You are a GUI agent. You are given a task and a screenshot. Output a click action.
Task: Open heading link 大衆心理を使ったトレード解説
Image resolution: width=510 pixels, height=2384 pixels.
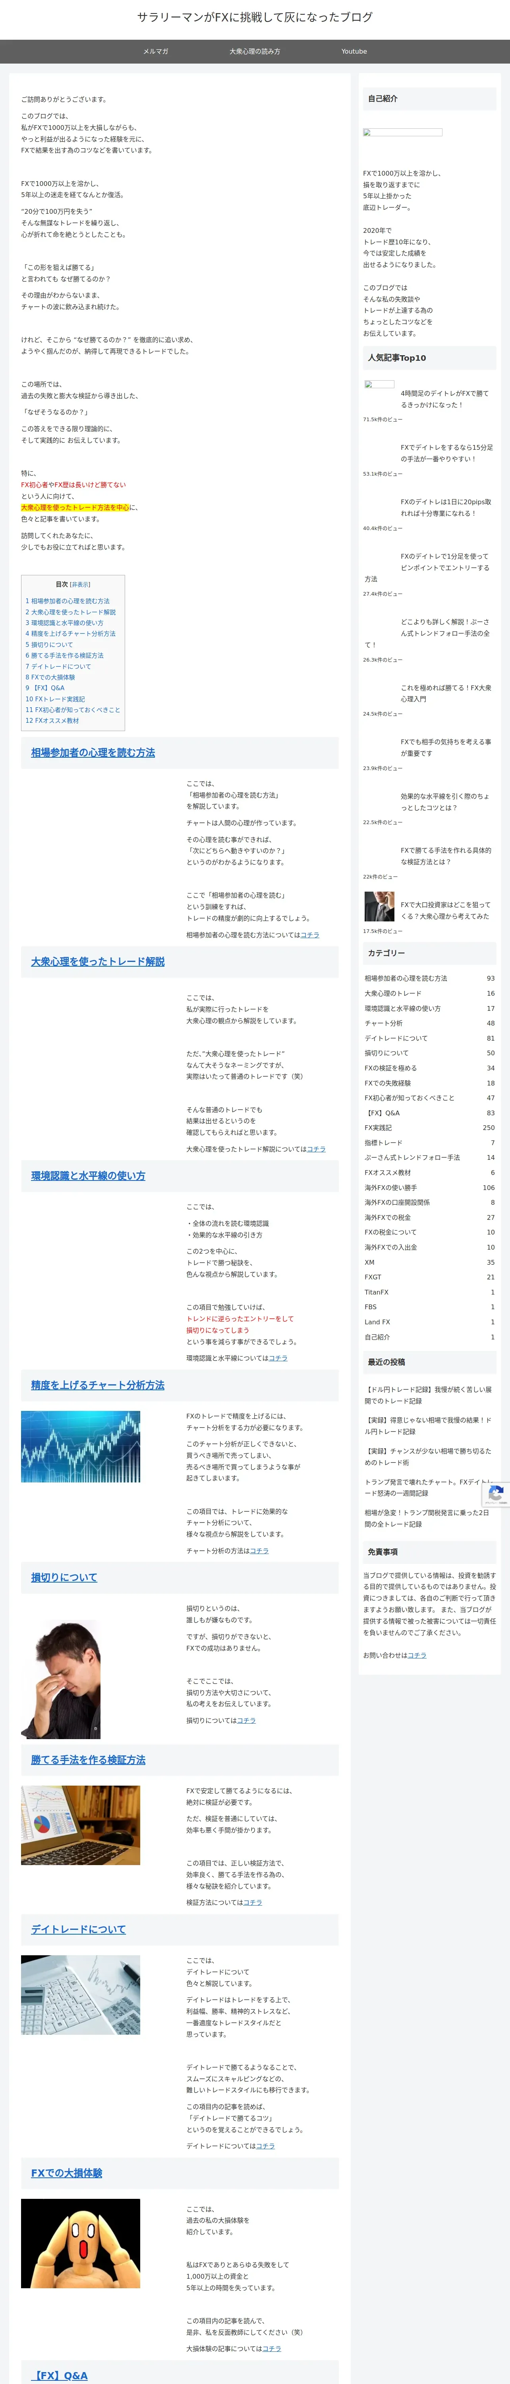[97, 962]
